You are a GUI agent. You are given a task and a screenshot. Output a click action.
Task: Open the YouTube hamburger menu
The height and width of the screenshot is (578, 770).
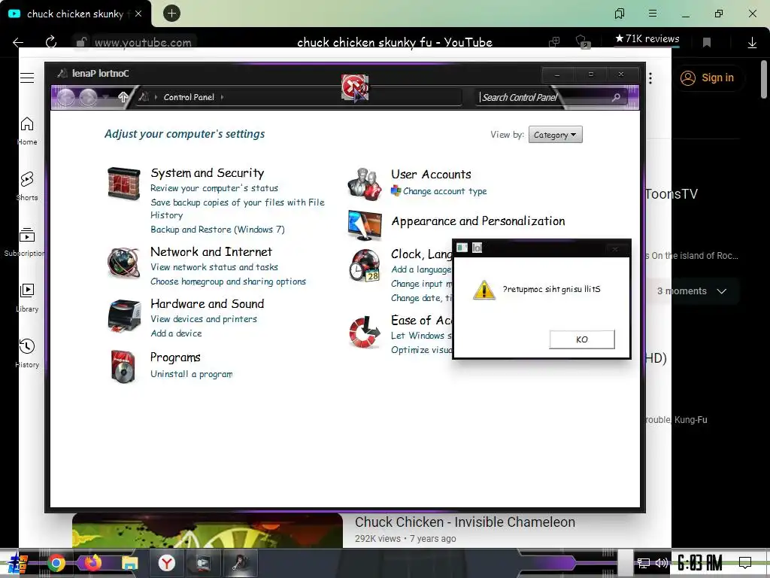tap(27, 78)
